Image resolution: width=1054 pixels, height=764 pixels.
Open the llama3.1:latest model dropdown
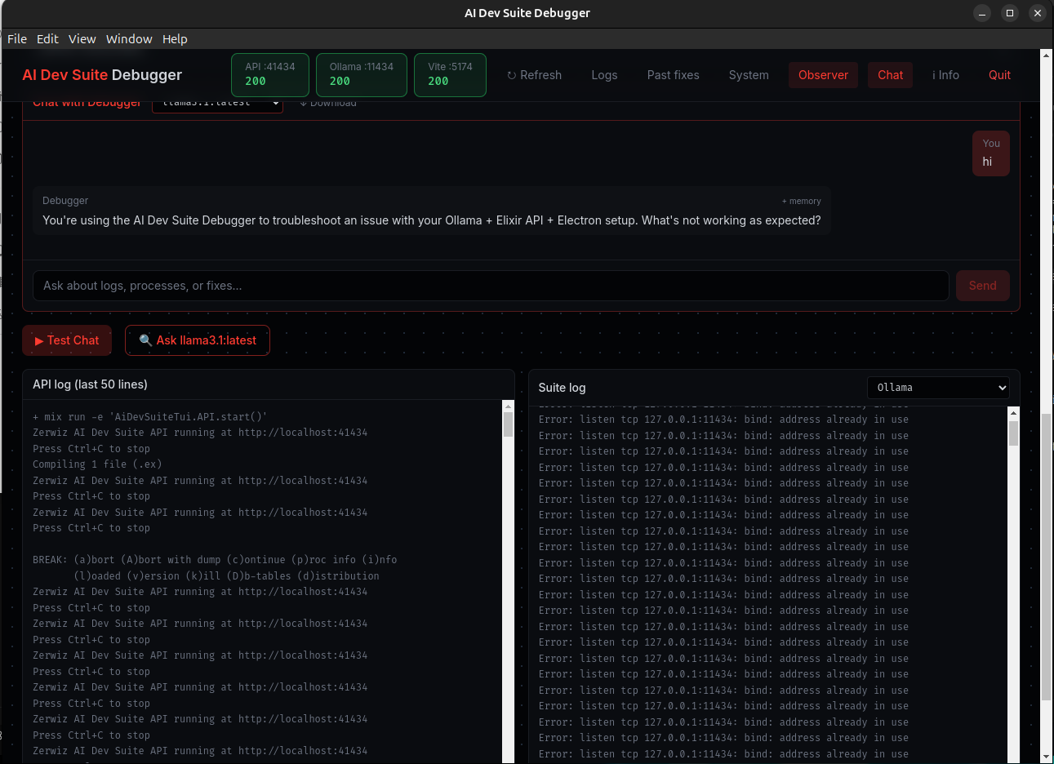tap(217, 102)
